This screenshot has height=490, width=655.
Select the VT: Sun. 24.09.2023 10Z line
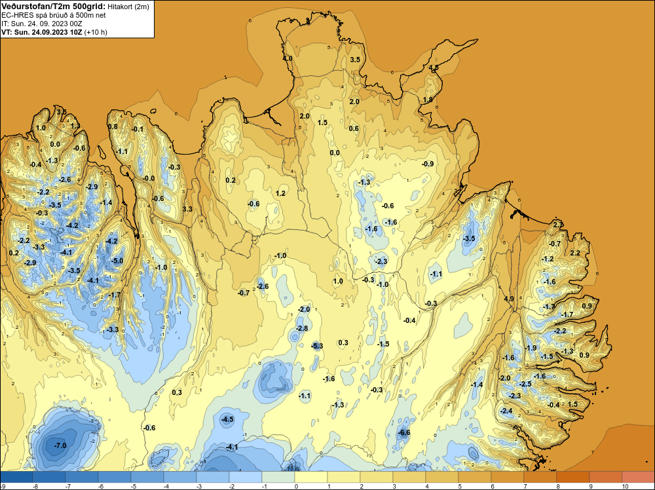point(54,32)
